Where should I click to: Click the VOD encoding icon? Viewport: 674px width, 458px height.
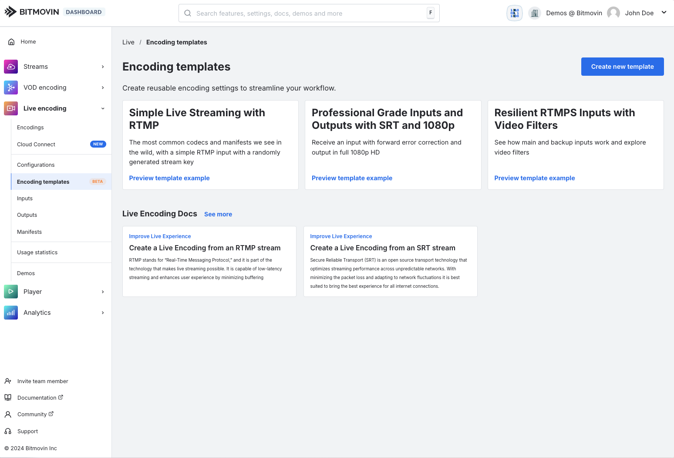click(x=11, y=88)
